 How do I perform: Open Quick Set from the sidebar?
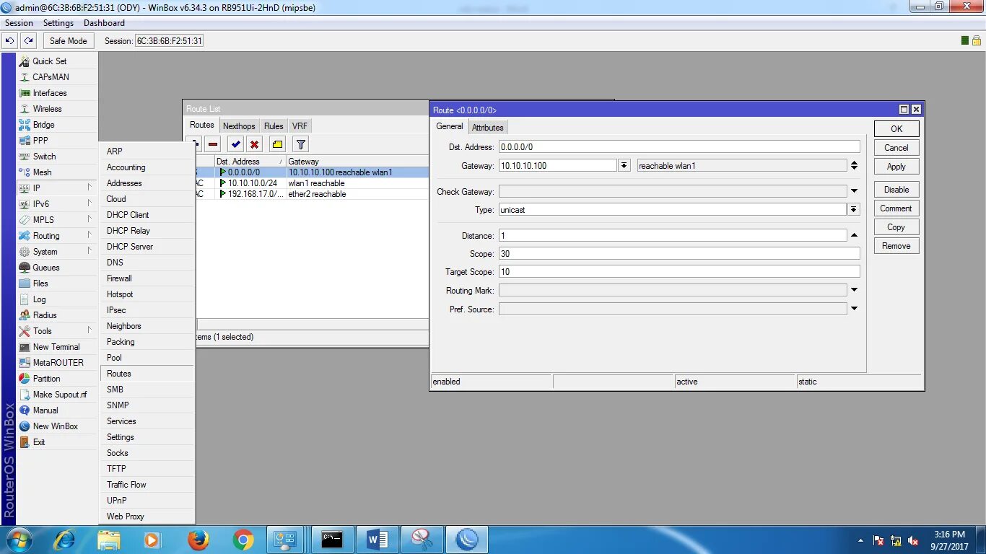pos(56,61)
